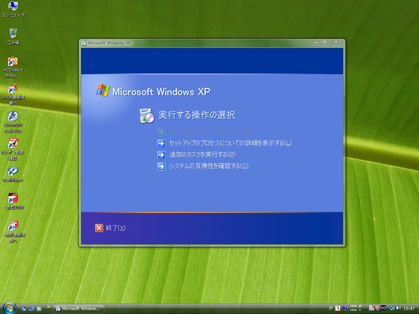Screen dimensions: 419x314
Task: Select システムの互換性を確認する(C) link
Action: [209, 166]
